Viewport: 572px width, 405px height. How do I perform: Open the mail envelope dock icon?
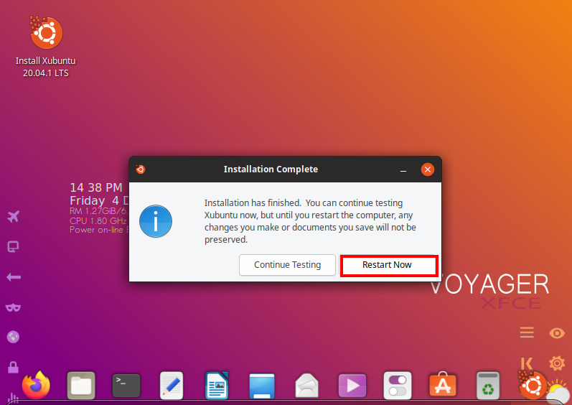point(306,386)
